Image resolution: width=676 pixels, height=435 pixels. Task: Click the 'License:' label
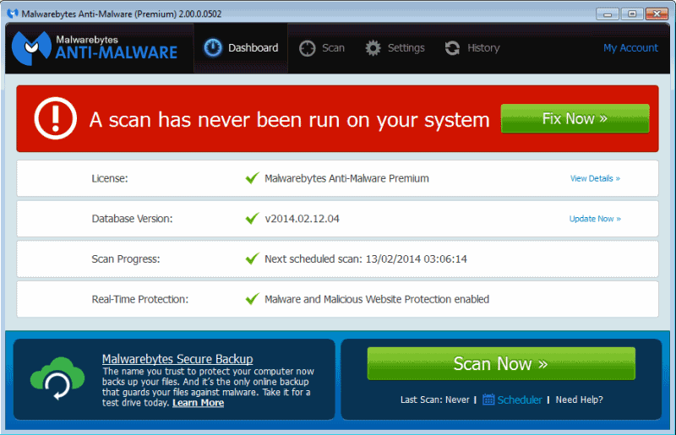click(x=110, y=178)
